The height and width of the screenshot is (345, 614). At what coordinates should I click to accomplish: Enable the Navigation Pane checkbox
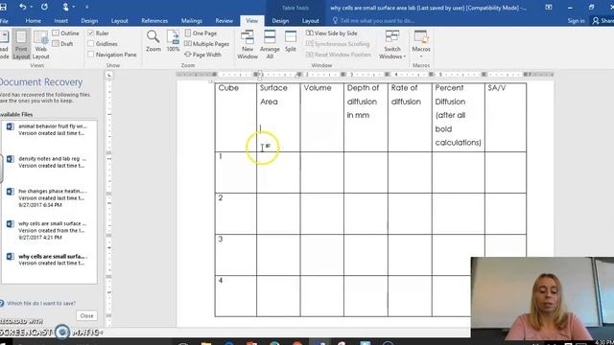(91, 55)
